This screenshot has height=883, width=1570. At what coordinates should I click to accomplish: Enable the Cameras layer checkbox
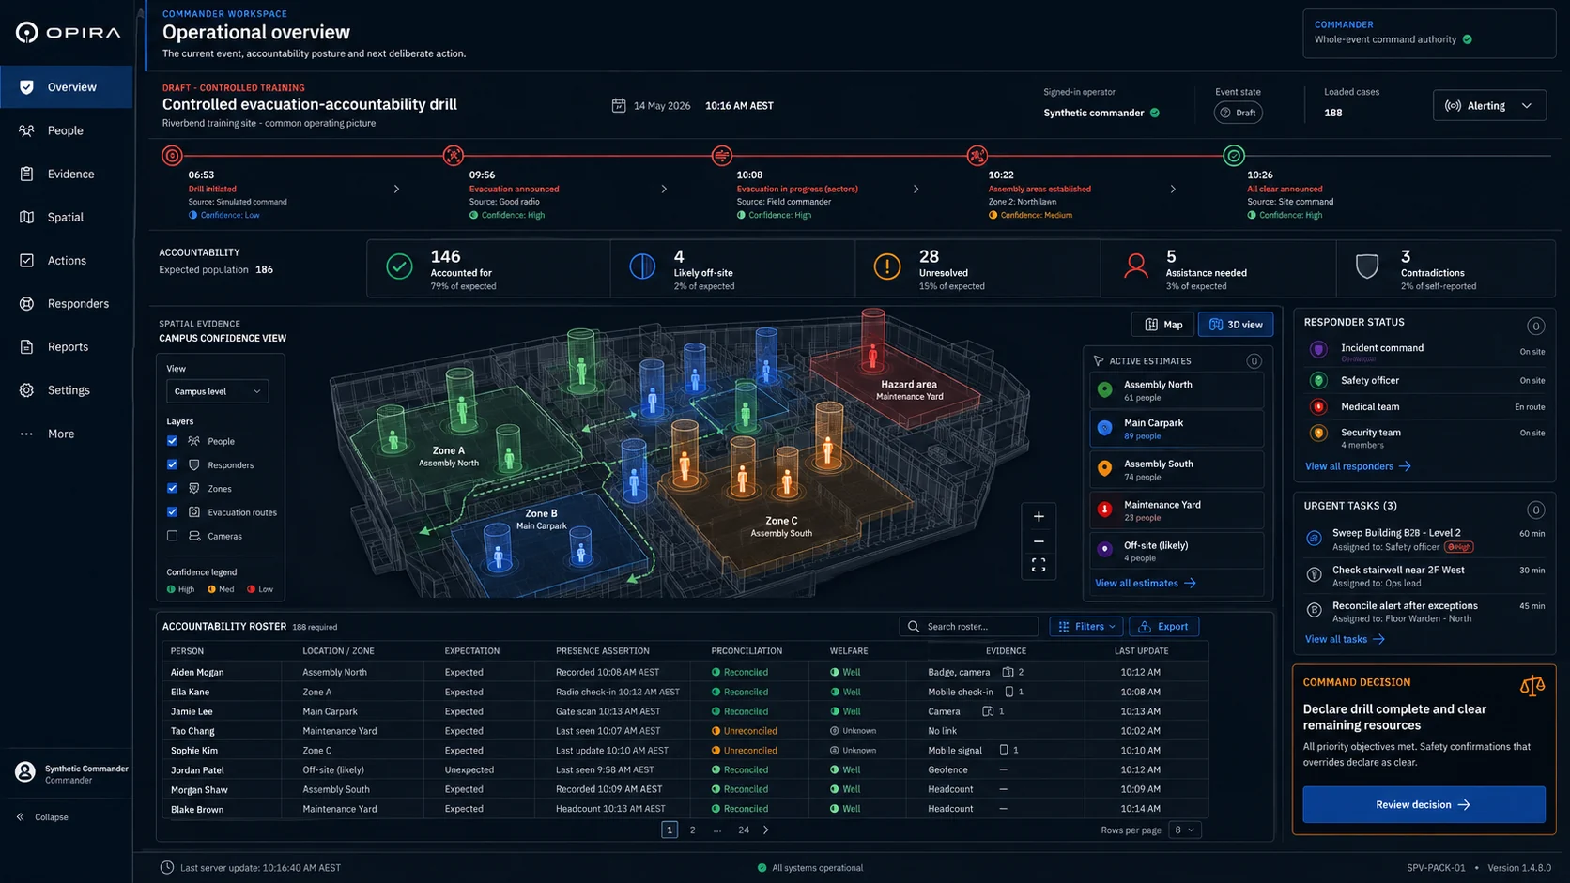[x=172, y=536]
